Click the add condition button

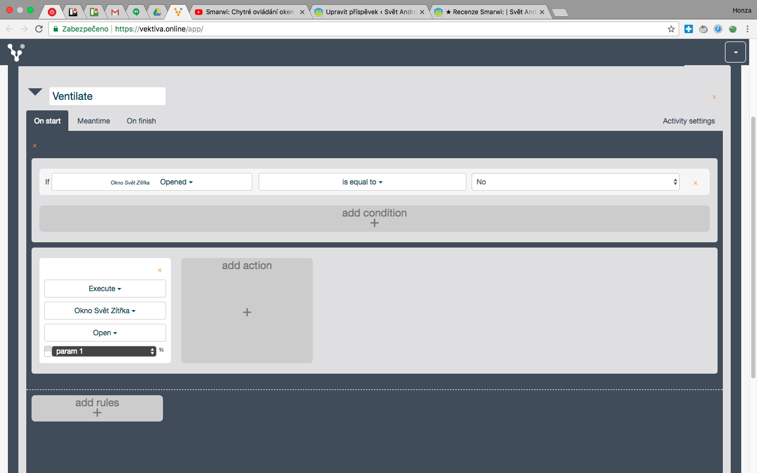374,218
